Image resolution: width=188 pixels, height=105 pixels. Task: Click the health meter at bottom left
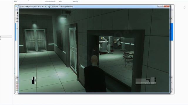click(x=34, y=80)
